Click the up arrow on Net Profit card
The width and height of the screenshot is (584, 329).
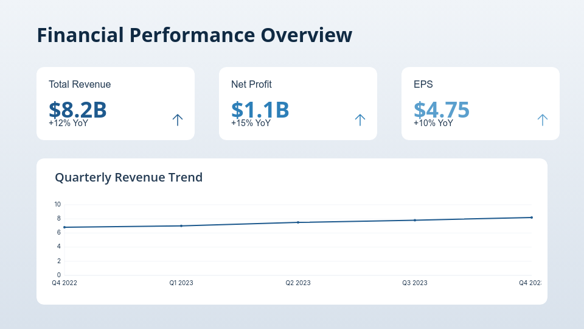tap(360, 120)
